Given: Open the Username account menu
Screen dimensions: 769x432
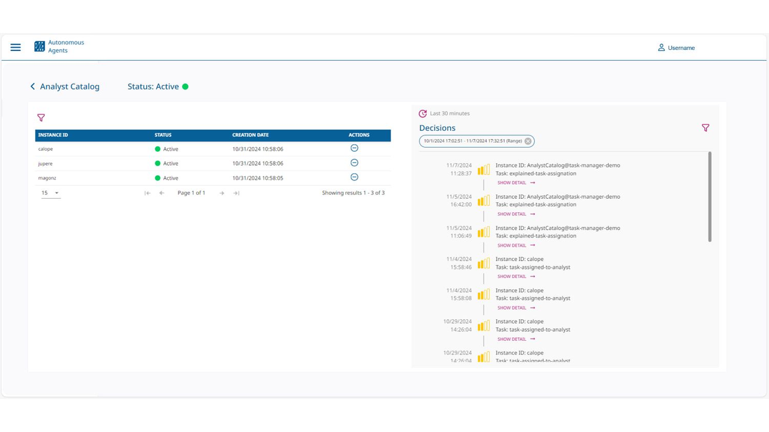Looking at the screenshot, I should point(676,47).
